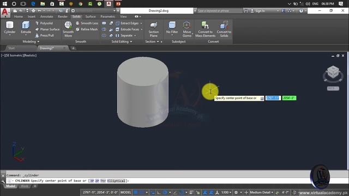Choose the Elliptical command option
This screenshot has height=196, width=349.
point(116,181)
